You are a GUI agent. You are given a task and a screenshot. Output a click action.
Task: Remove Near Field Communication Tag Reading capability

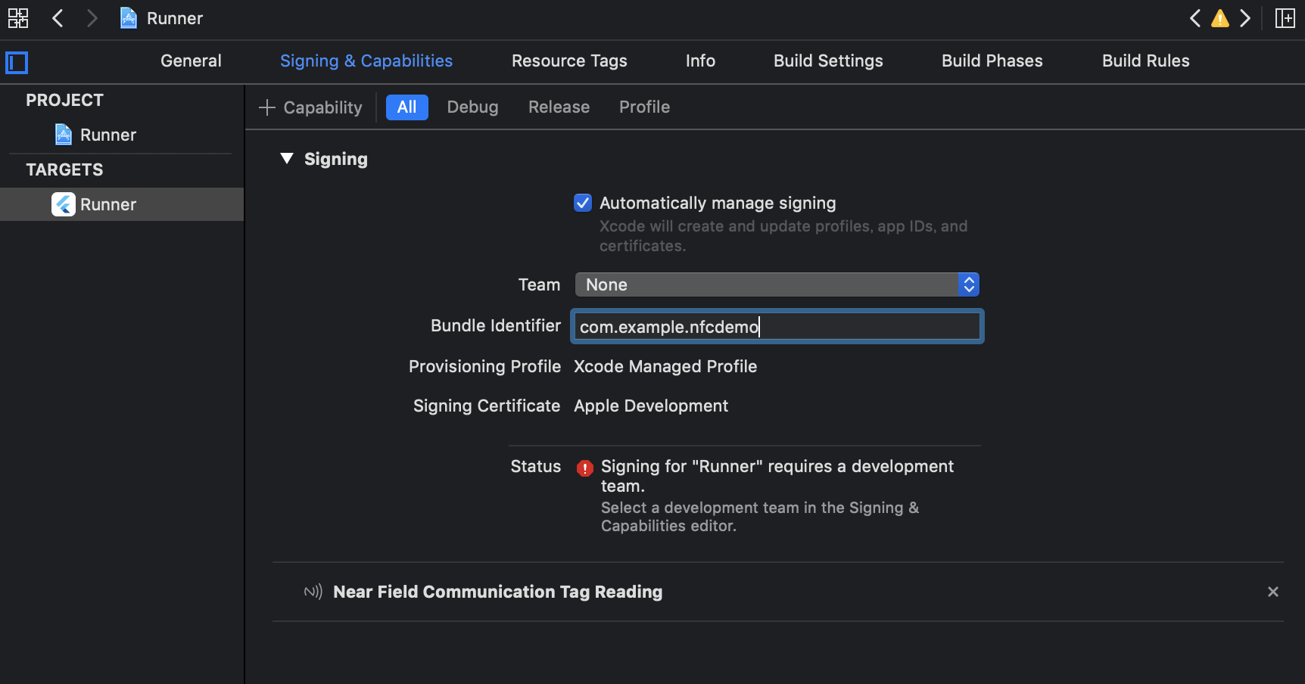click(x=1273, y=592)
